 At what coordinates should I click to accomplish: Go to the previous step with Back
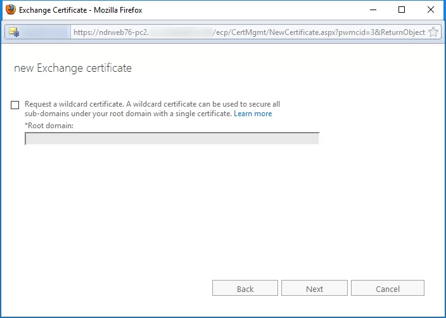point(245,288)
